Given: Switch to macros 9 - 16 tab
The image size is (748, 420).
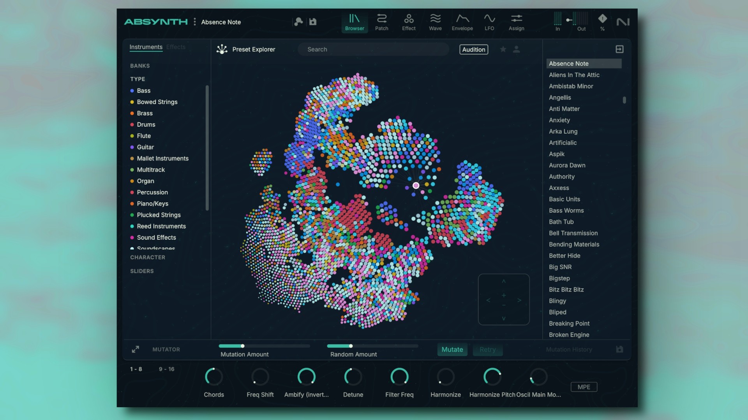Looking at the screenshot, I should coord(166,369).
